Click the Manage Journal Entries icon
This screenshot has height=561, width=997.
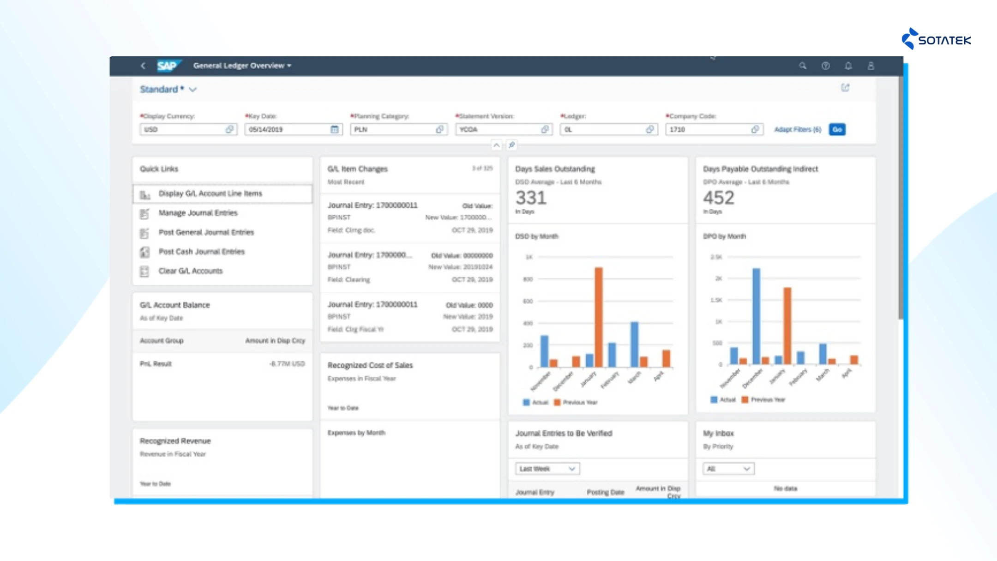point(145,213)
